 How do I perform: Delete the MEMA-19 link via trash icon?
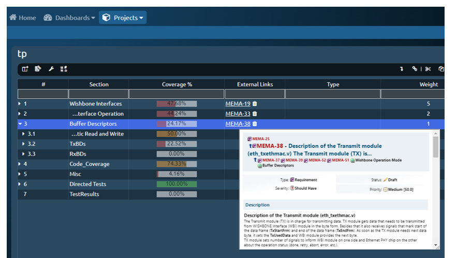point(255,104)
